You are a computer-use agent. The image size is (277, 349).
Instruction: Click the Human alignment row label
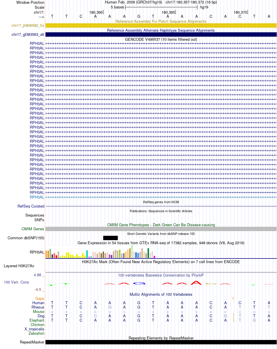[x=38, y=303]
